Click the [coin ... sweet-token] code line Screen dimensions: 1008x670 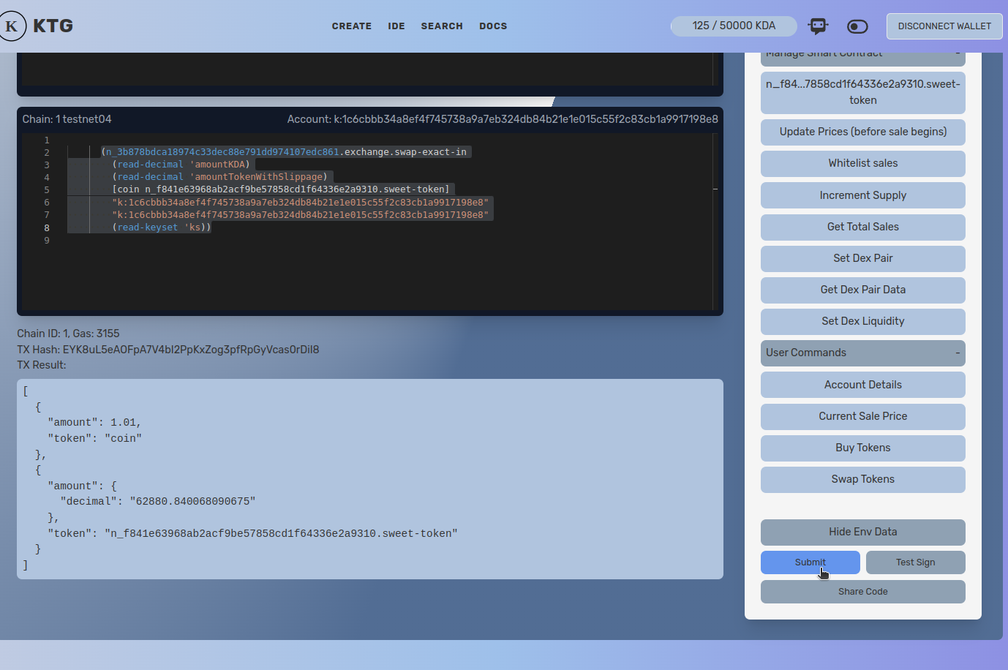pyautogui.click(x=281, y=189)
